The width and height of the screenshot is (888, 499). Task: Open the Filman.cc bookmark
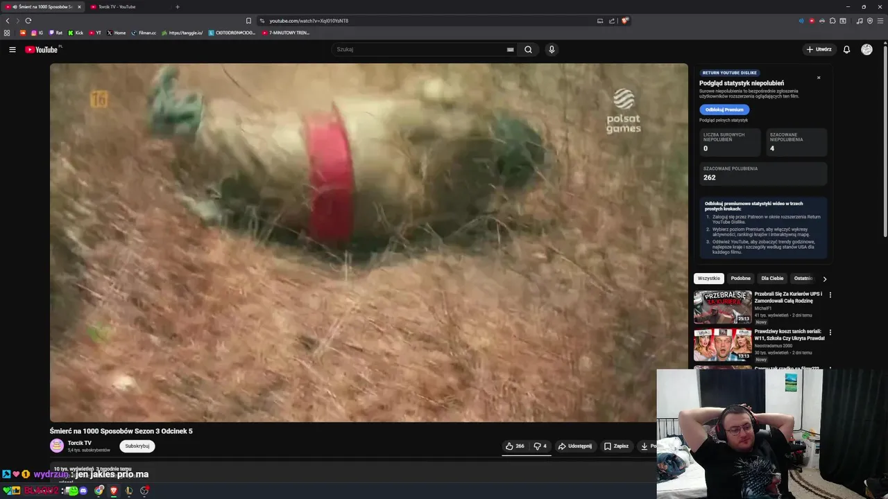(144, 33)
